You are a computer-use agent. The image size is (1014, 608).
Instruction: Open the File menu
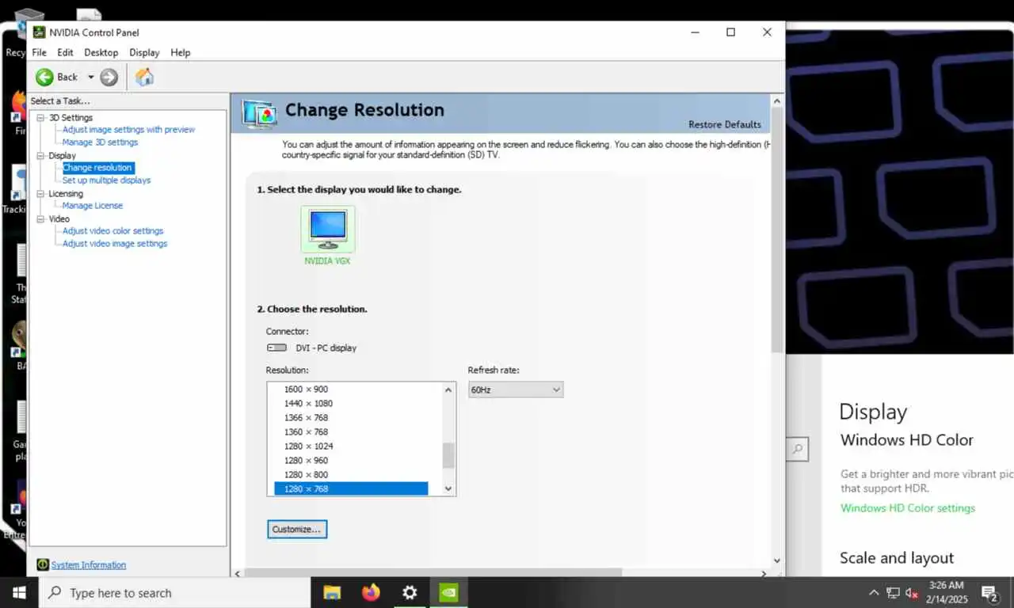point(39,52)
